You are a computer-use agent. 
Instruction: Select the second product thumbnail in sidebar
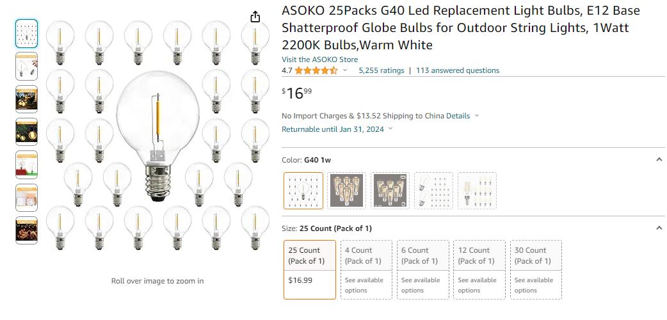[26, 67]
